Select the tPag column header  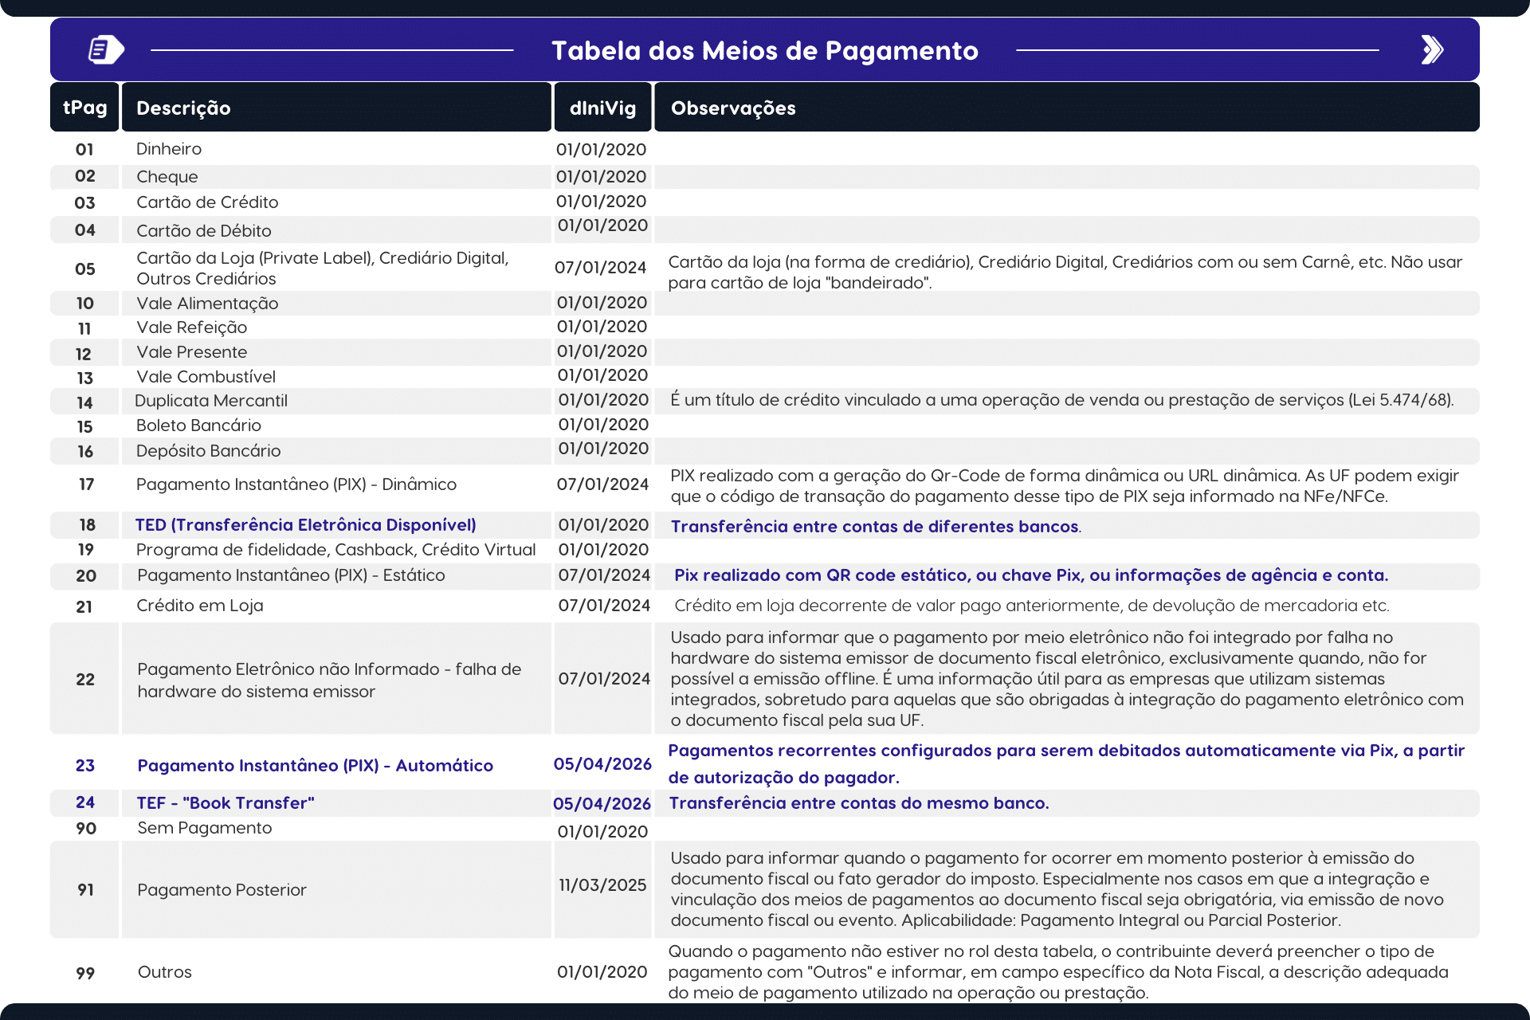[84, 107]
